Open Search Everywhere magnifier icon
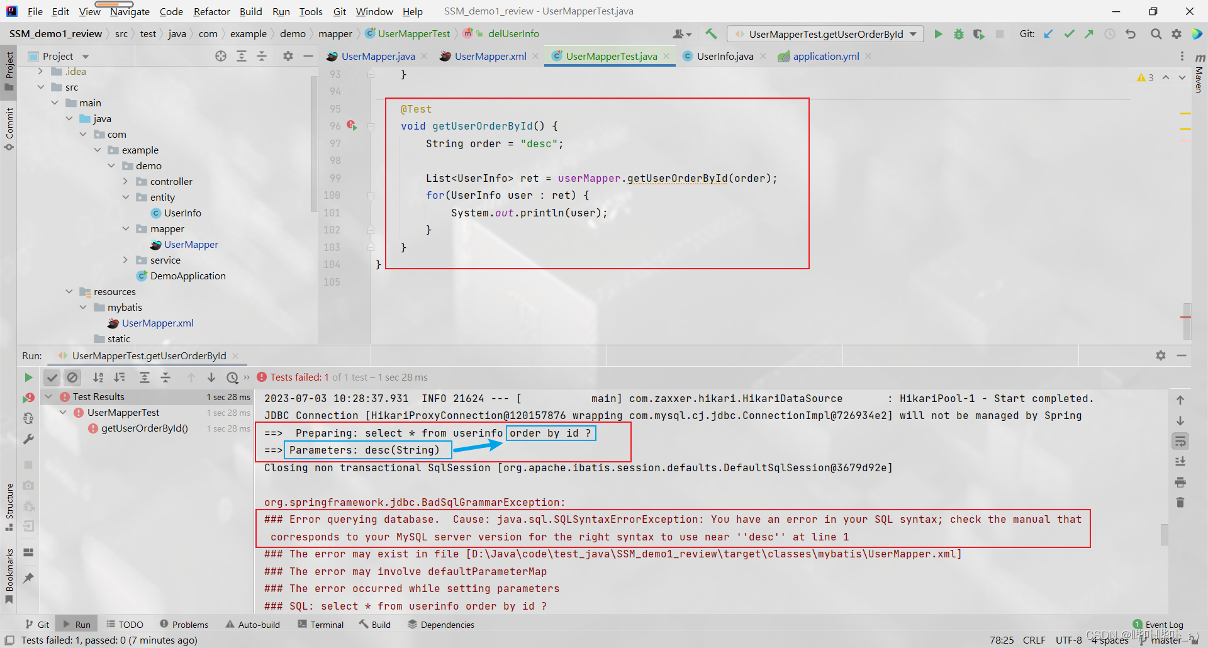The image size is (1208, 648). tap(1156, 34)
